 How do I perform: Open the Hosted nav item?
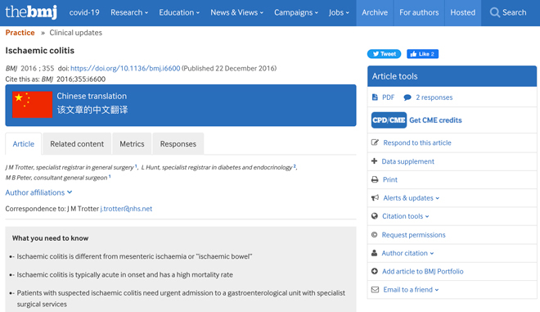tap(463, 13)
